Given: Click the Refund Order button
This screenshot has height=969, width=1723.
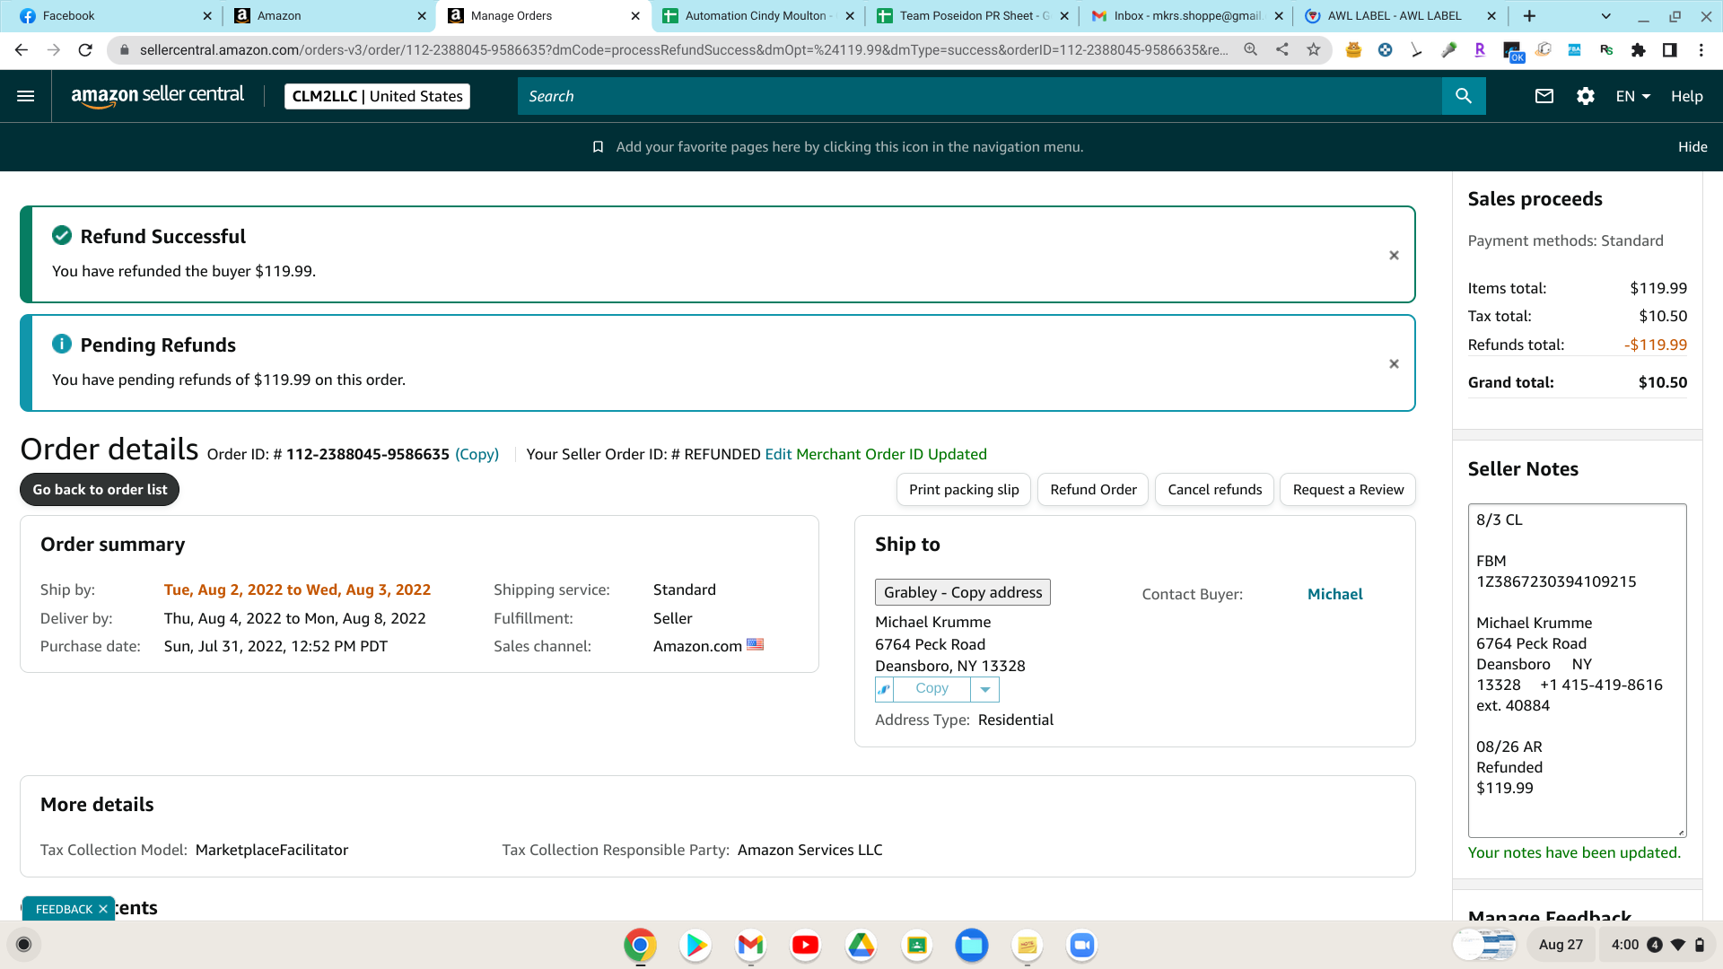Looking at the screenshot, I should coord(1093,490).
